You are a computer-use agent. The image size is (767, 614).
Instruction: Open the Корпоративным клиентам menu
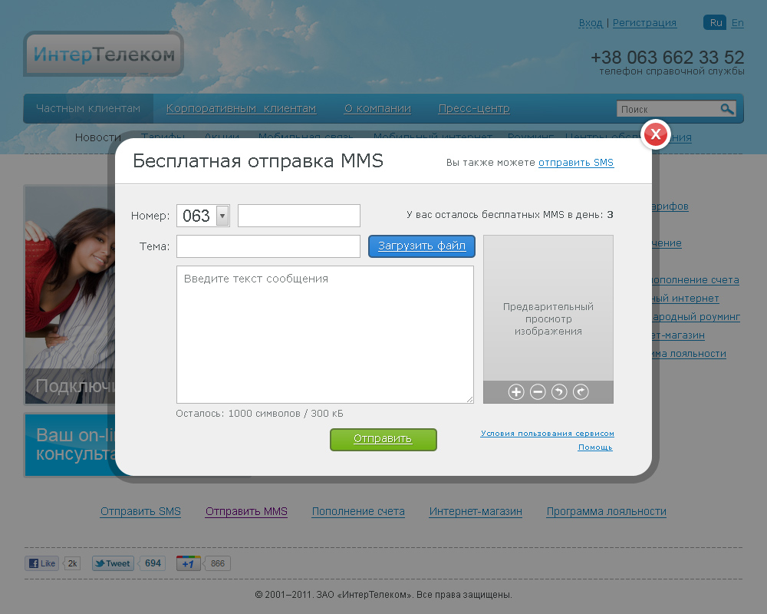241,109
